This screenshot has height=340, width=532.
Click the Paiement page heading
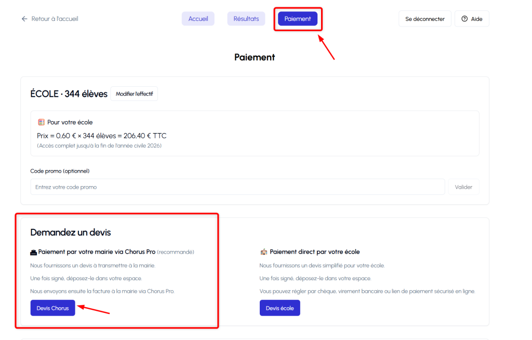(255, 57)
